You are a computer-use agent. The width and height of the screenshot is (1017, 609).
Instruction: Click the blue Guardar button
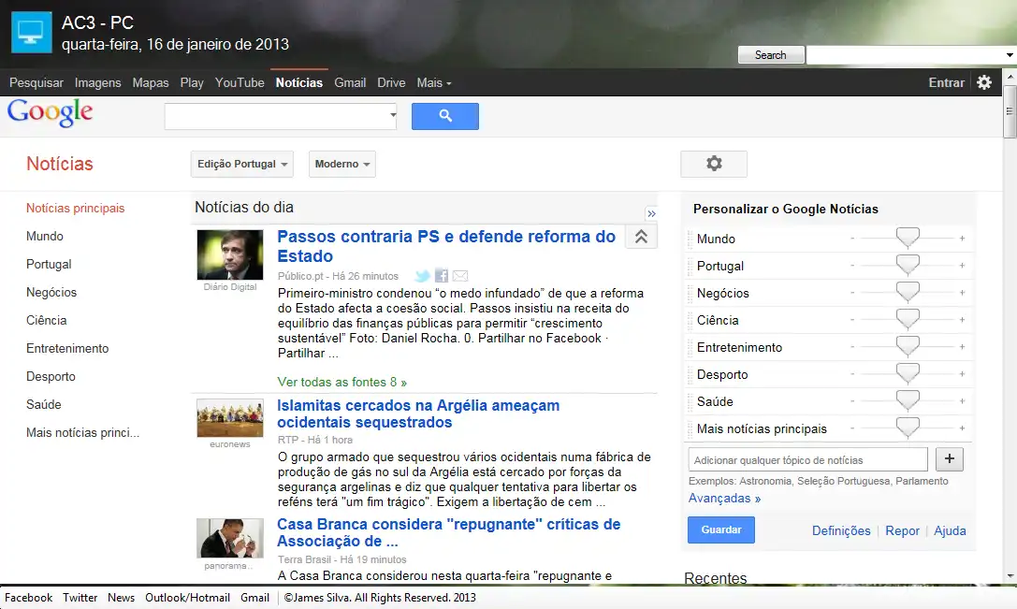[721, 529]
